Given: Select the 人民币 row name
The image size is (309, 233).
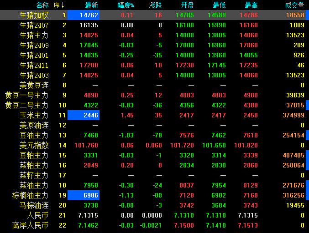Looking at the screenshot, I should tap(37, 216).
